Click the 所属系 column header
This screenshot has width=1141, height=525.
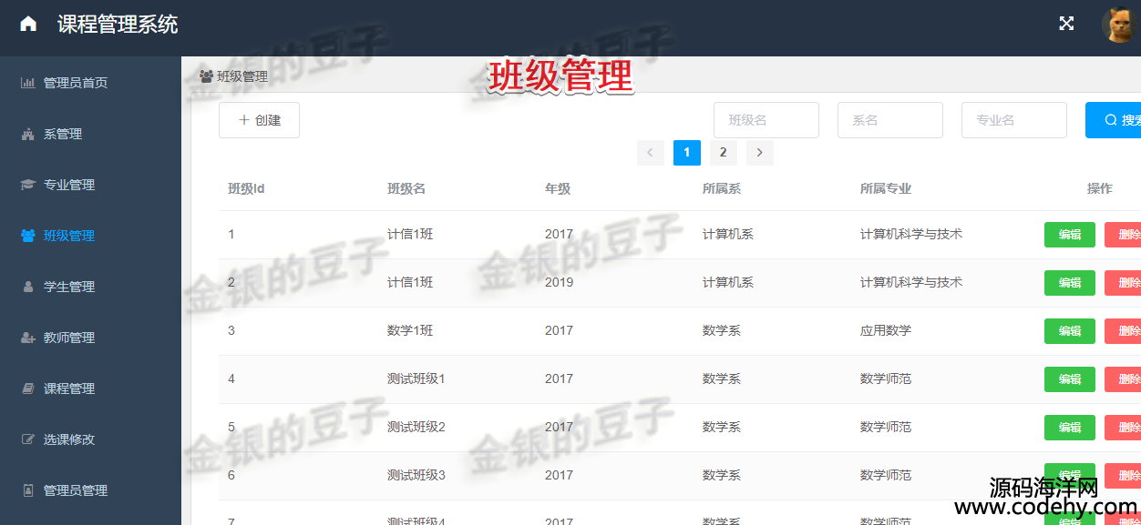[722, 188]
